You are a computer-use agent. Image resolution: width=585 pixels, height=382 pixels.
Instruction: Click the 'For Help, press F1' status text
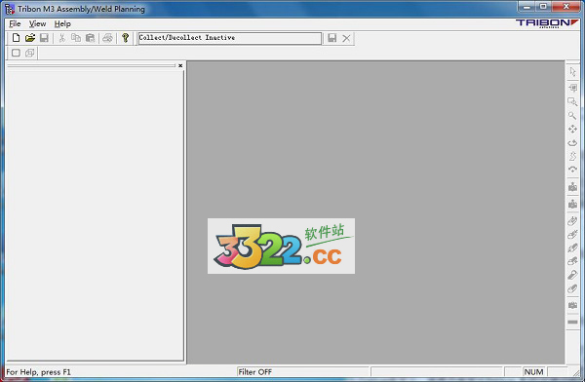click(38, 372)
